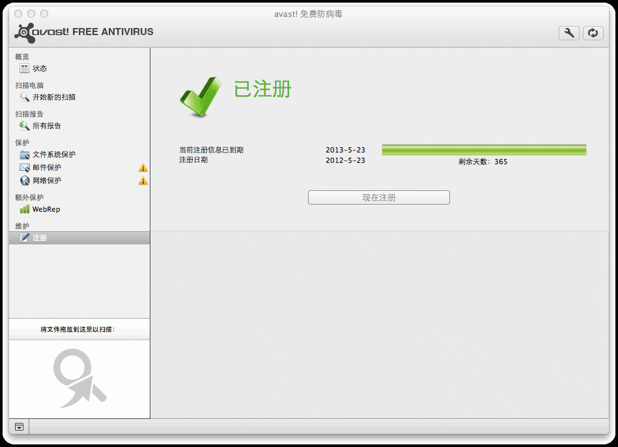Click the green remaining-days progress bar
618x447 pixels.
point(484,150)
